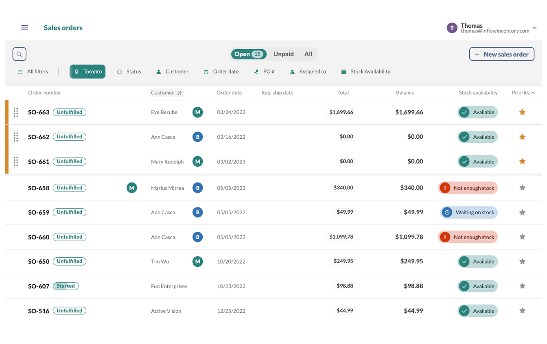Expand the Thomas account dropdown
The width and height of the screenshot is (547, 344).
click(x=534, y=28)
